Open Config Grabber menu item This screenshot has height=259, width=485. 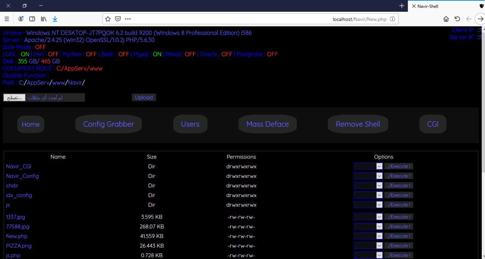[x=109, y=124]
